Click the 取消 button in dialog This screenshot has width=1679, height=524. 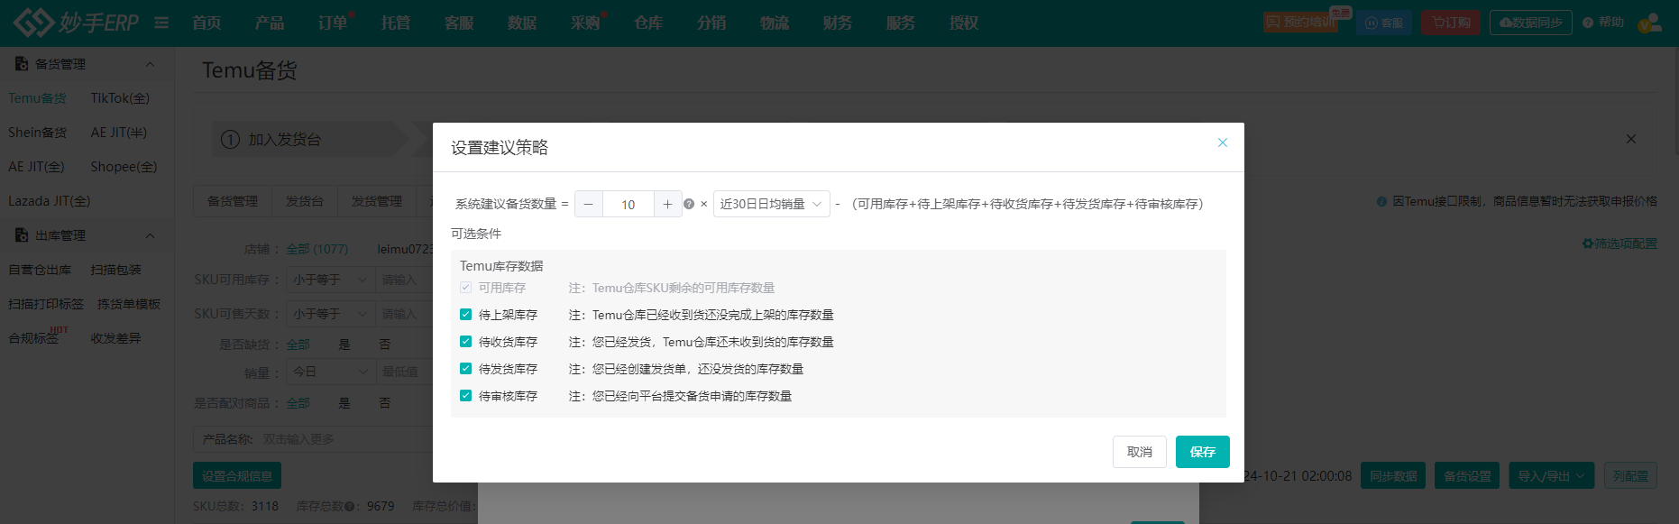pos(1140,452)
